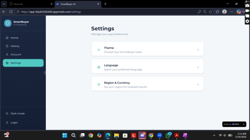Open the browser three-dot menu
This screenshot has height=140, width=250.
click(231, 12)
